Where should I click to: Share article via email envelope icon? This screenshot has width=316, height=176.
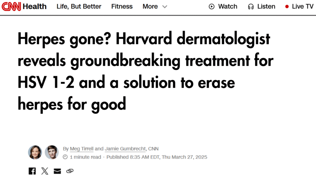point(57,171)
